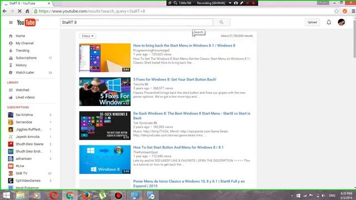Close the StaRT 8 - YouTube tab
The height and width of the screenshot is (200, 356).
[49, 3]
